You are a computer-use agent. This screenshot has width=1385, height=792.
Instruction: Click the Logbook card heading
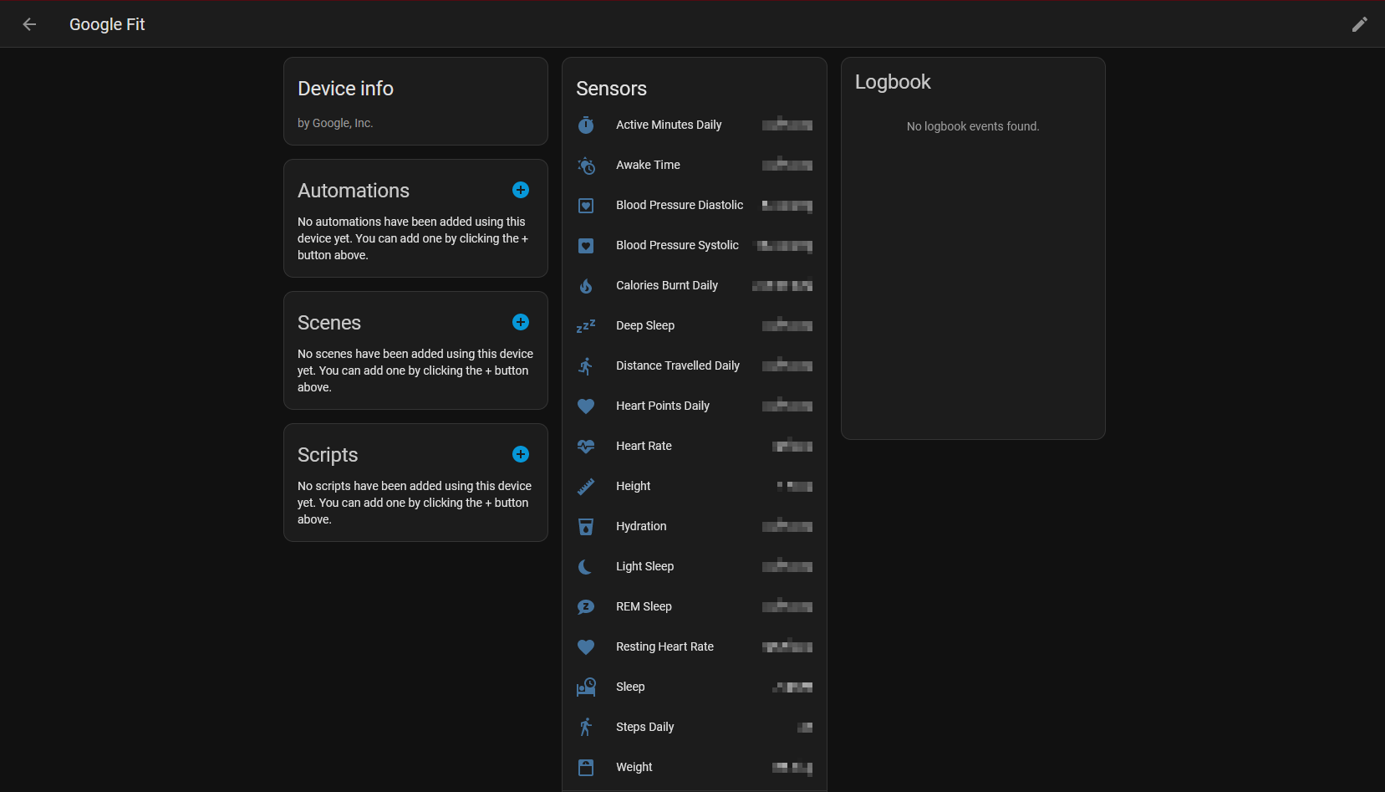coord(893,82)
